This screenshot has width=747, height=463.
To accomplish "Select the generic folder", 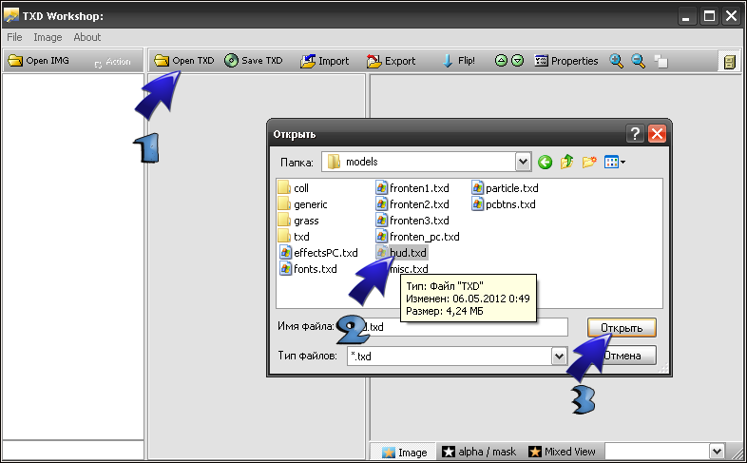I will [x=303, y=204].
